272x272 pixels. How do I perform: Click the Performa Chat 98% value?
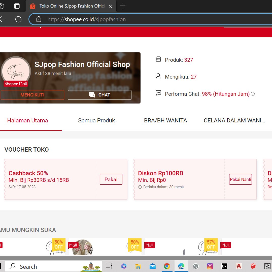[x=226, y=94]
